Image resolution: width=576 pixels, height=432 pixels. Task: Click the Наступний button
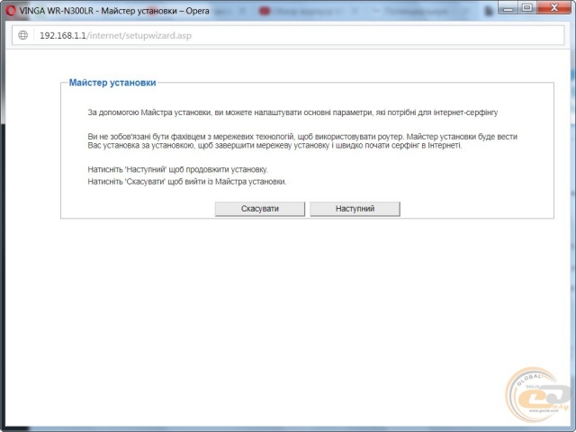[355, 209]
